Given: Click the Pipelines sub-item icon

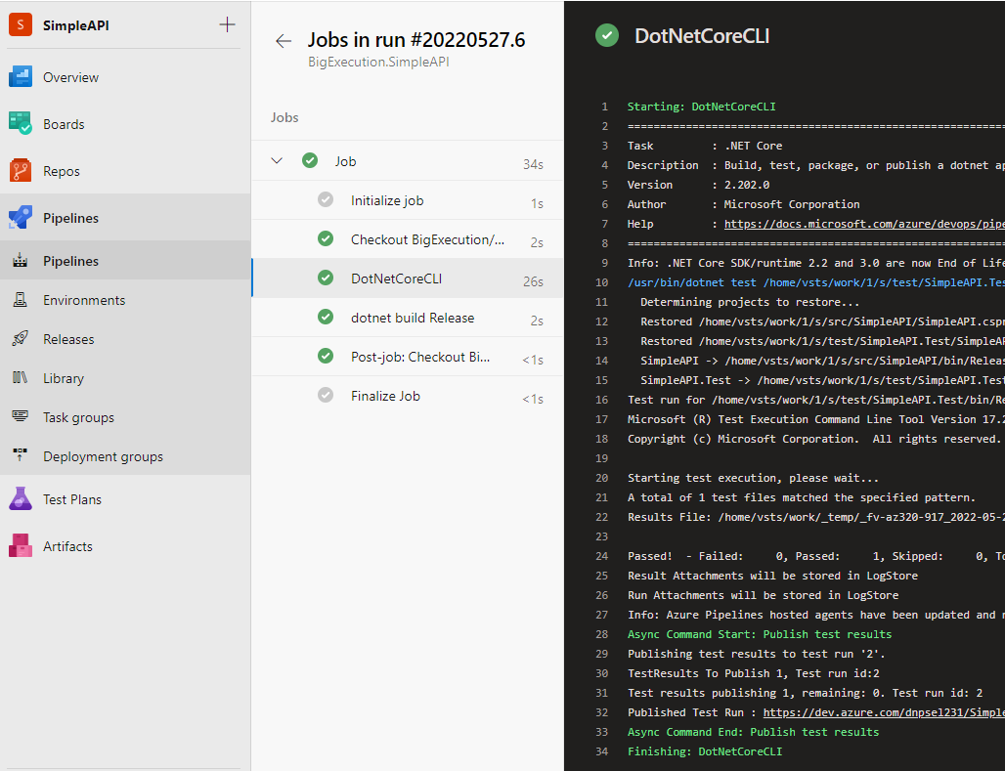Looking at the screenshot, I should coord(21,261).
